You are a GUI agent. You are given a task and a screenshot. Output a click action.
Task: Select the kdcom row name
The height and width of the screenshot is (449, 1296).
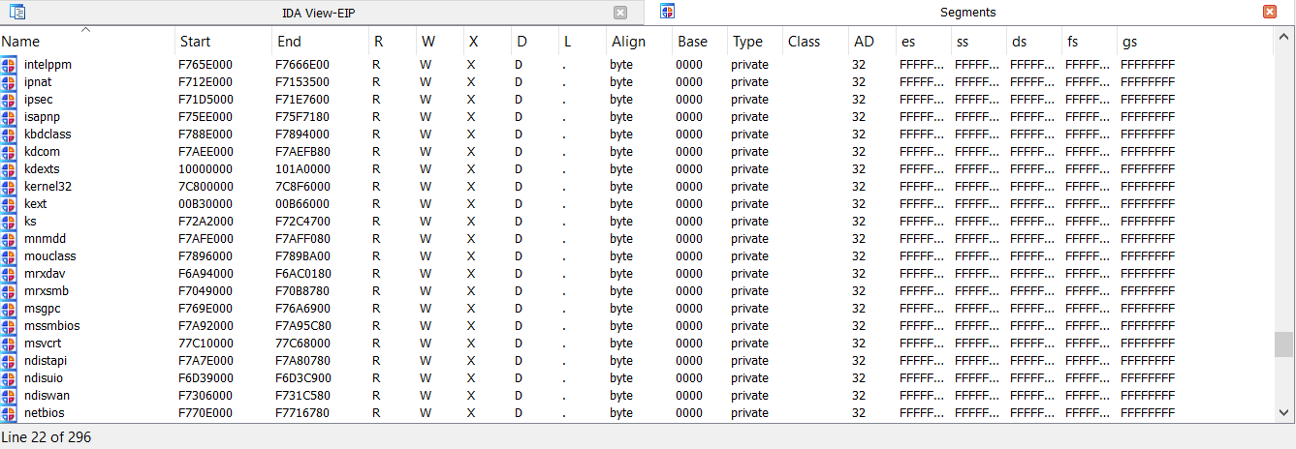coord(44,152)
